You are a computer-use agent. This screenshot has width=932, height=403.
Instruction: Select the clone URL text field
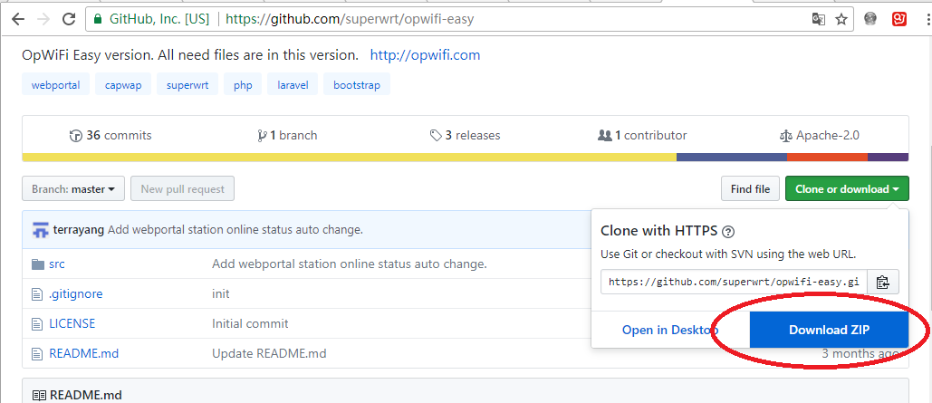pyautogui.click(x=734, y=282)
